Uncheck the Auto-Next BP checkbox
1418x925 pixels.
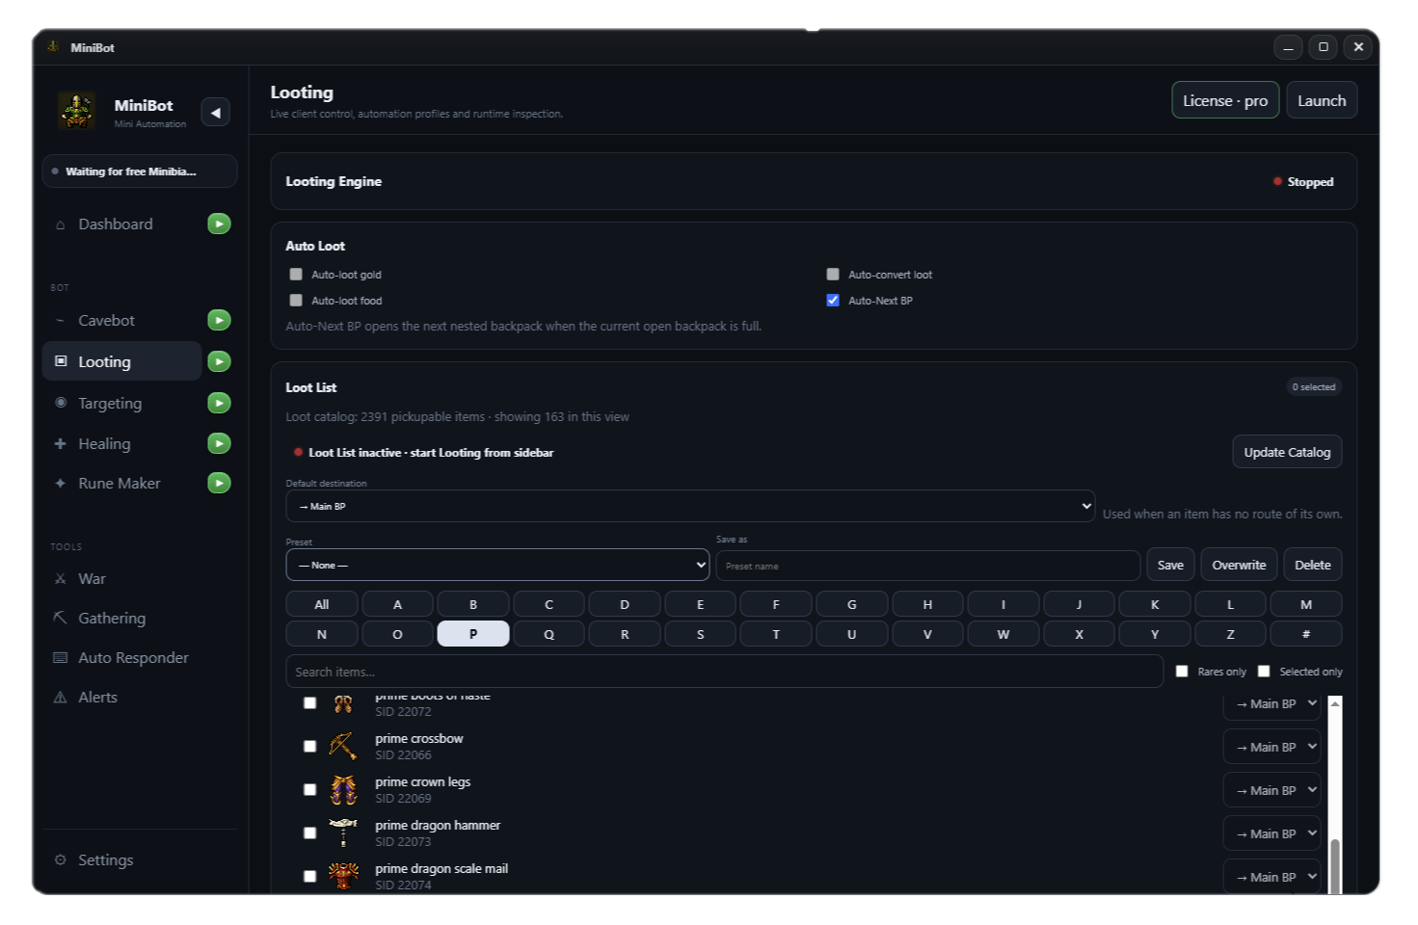(x=833, y=301)
